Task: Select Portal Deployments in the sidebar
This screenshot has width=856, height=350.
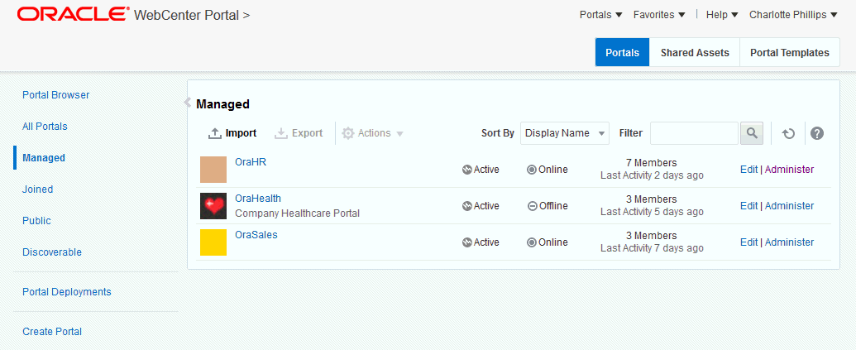Action: (67, 292)
